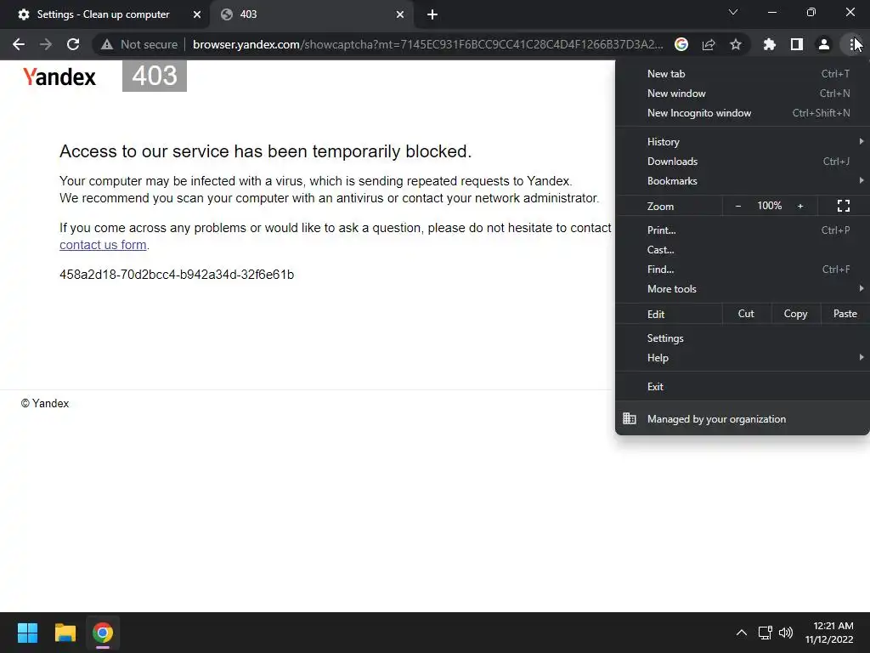Switch to Settings - Clean up computer tab
870x653 pixels.
(105, 14)
